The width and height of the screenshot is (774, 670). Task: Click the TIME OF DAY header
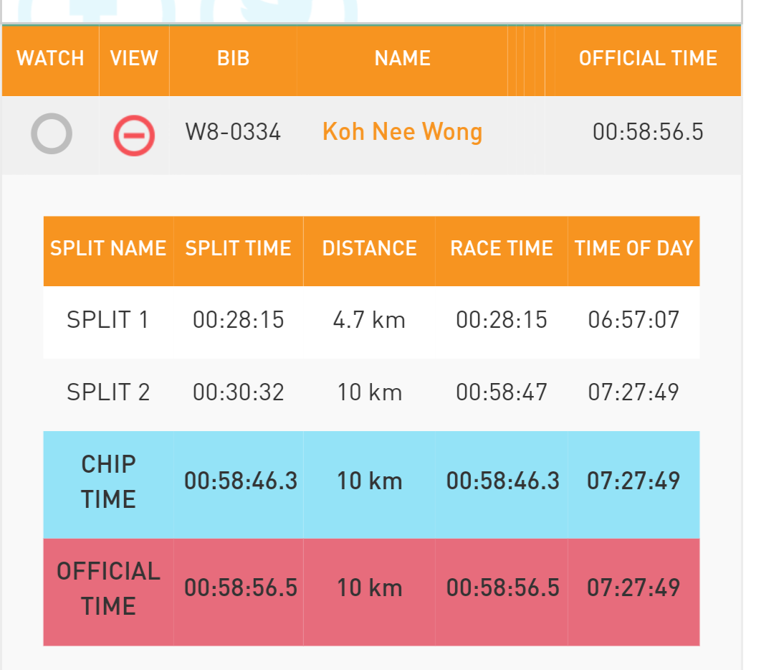pyautogui.click(x=634, y=248)
